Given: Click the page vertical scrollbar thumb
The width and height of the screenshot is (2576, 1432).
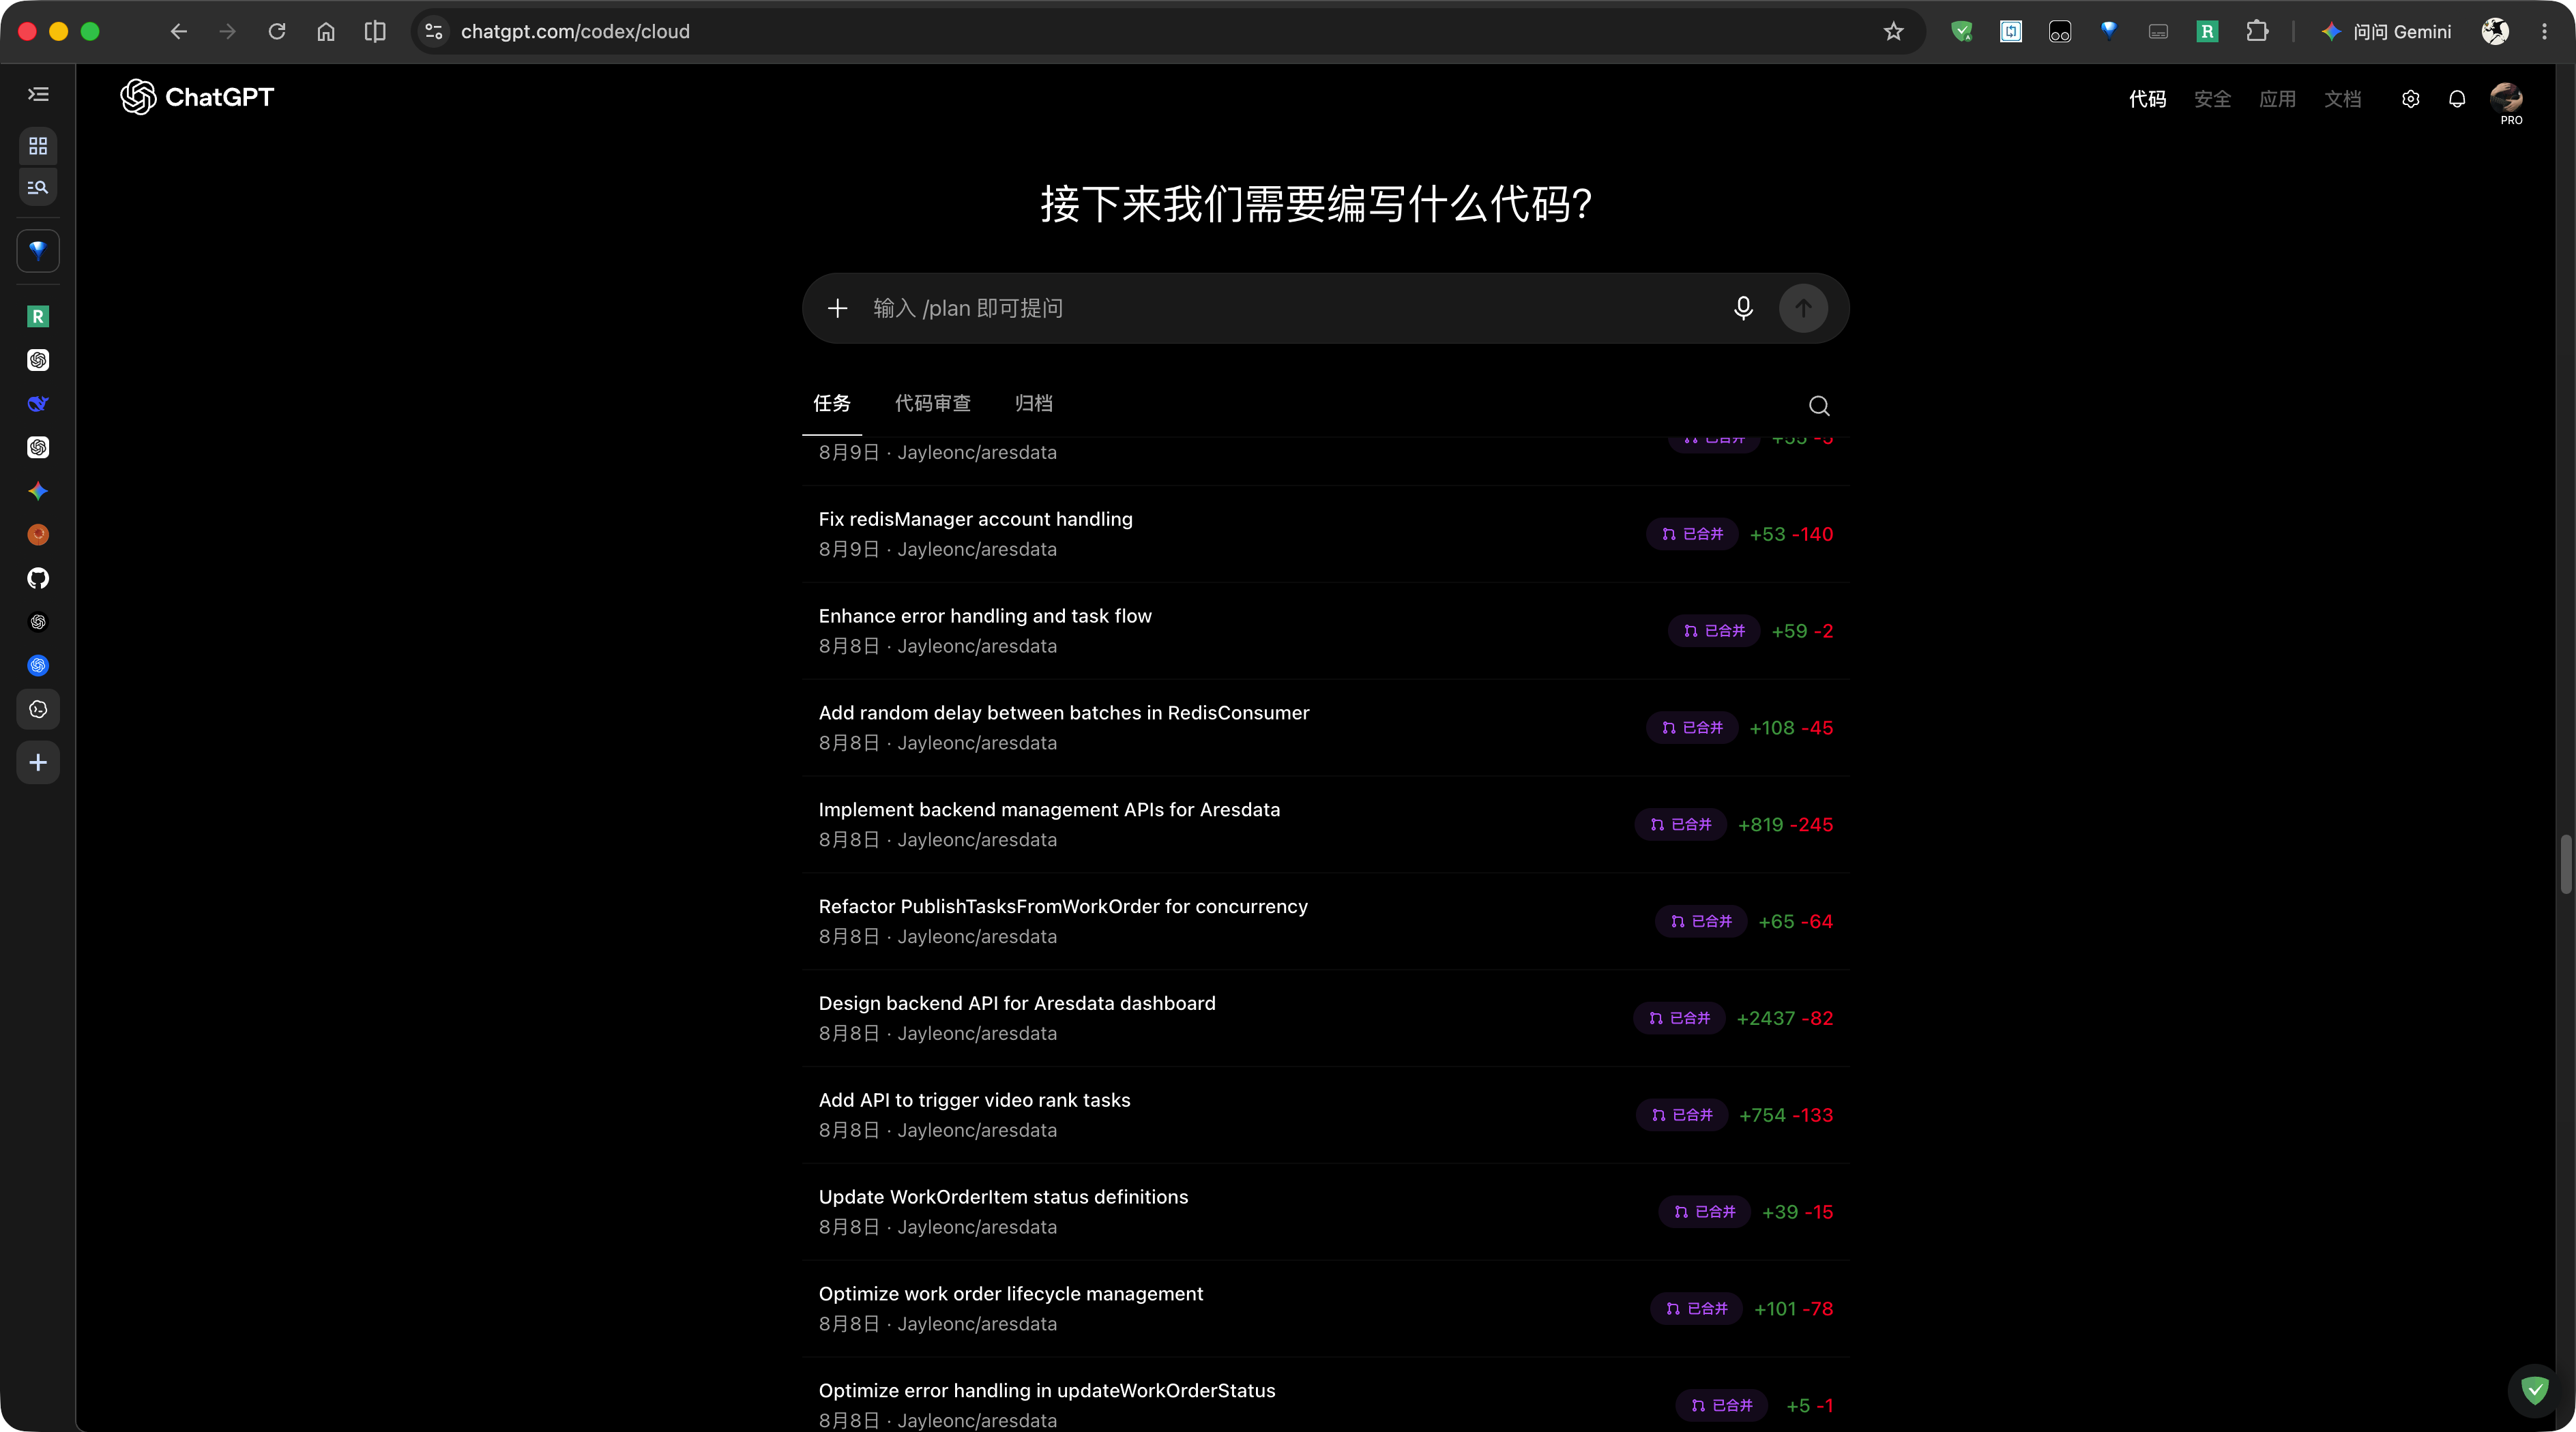Looking at the screenshot, I should [2565, 865].
